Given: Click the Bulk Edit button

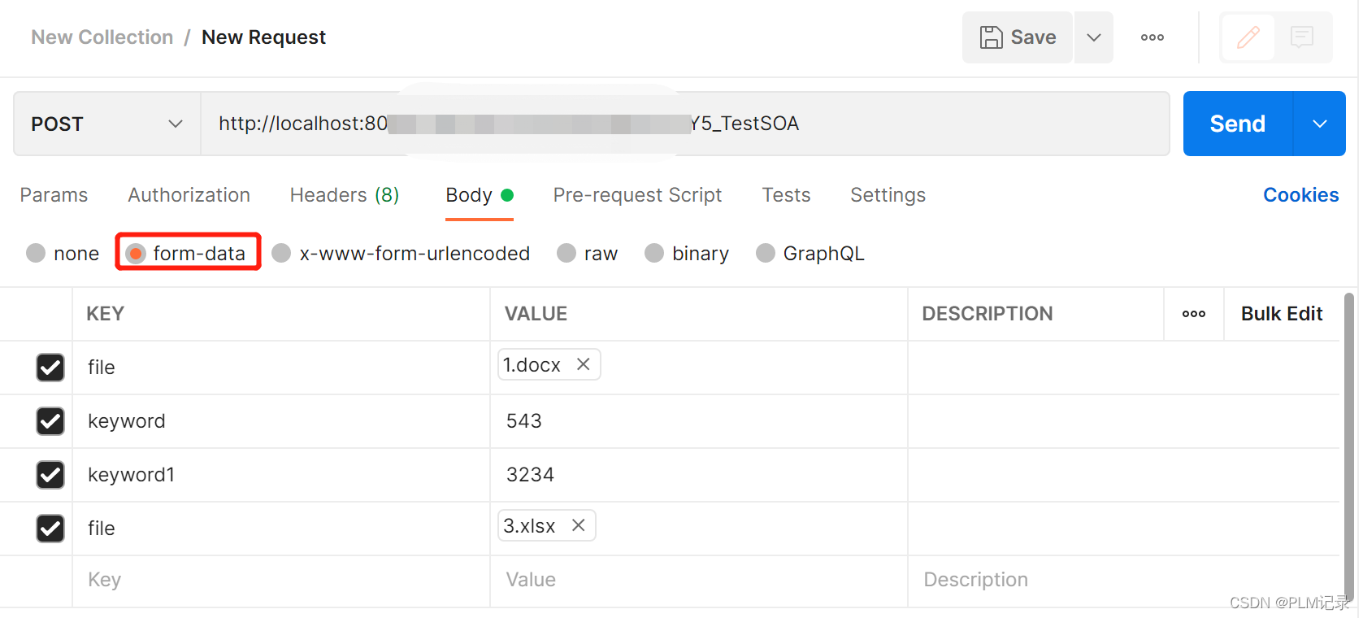Looking at the screenshot, I should (x=1281, y=314).
